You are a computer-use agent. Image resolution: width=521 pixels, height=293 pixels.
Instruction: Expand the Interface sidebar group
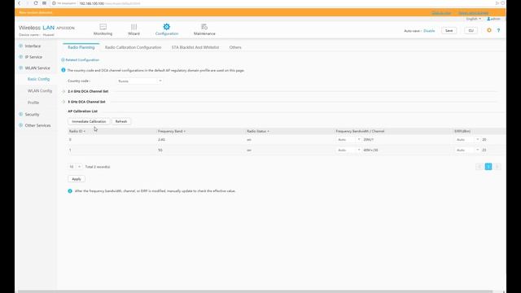[x=20, y=46]
